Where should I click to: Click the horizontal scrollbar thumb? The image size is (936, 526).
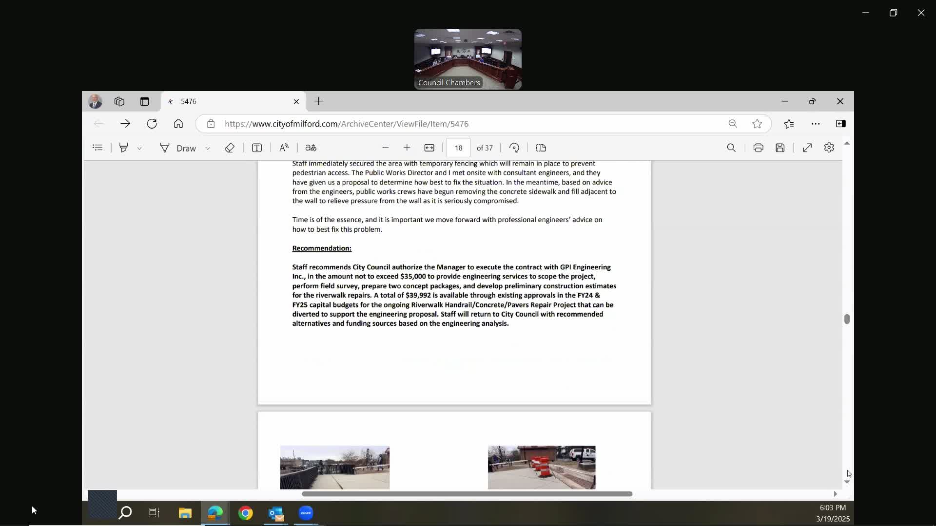coord(467,494)
